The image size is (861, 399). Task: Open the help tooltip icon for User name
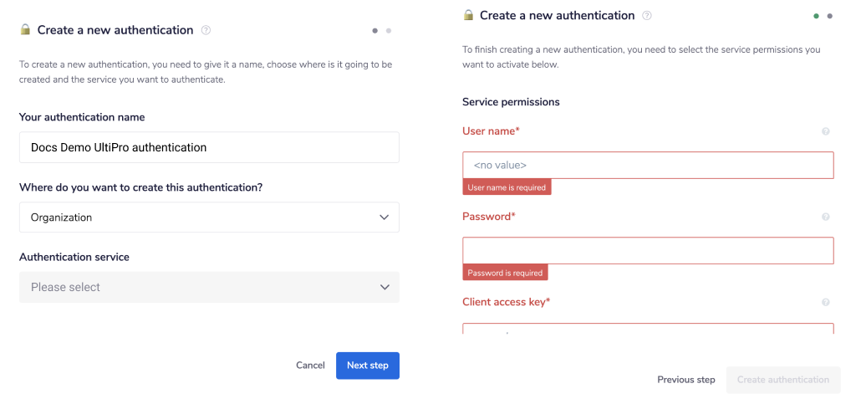point(826,131)
